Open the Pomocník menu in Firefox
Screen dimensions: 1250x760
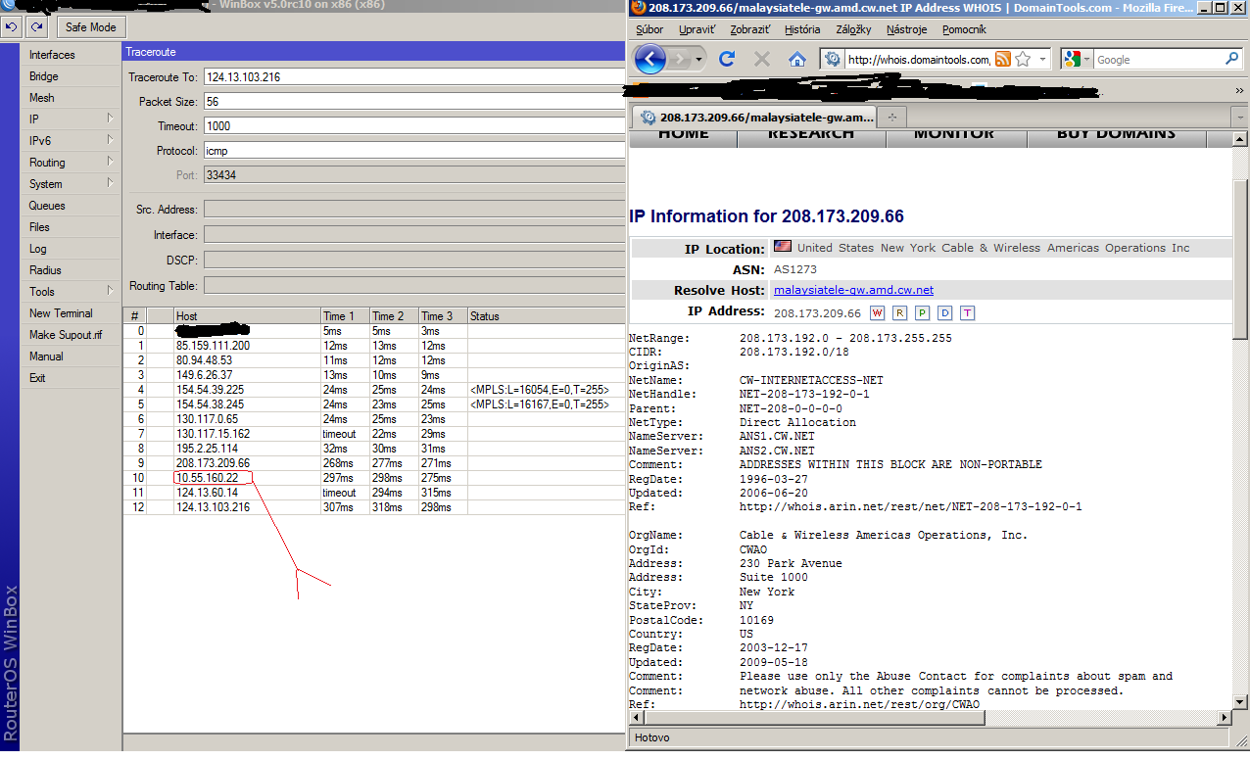click(x=964, y=30)
